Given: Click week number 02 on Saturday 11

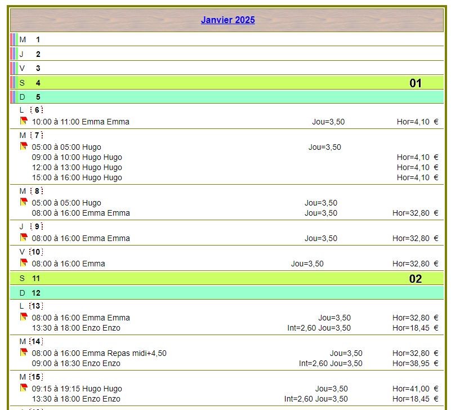Looking at the screenshot, I should (416, 278).
